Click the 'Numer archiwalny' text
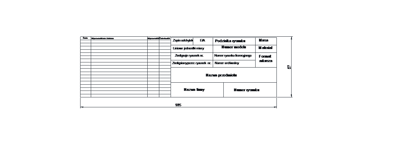The width and height of the screenshot is (395, 143). click(227, 63)
